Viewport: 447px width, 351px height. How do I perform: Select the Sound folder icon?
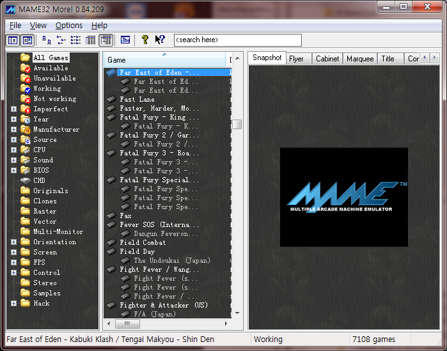(x=26, y=160)
